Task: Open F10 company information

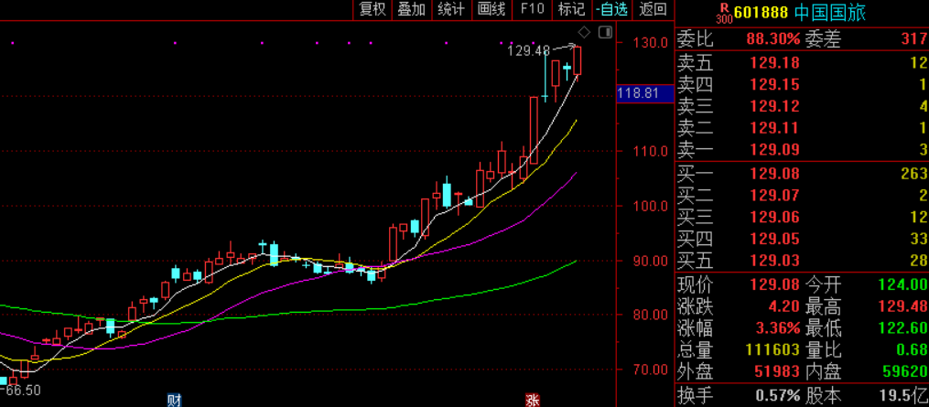Action: pyautogui.click(x=532, y=9)
